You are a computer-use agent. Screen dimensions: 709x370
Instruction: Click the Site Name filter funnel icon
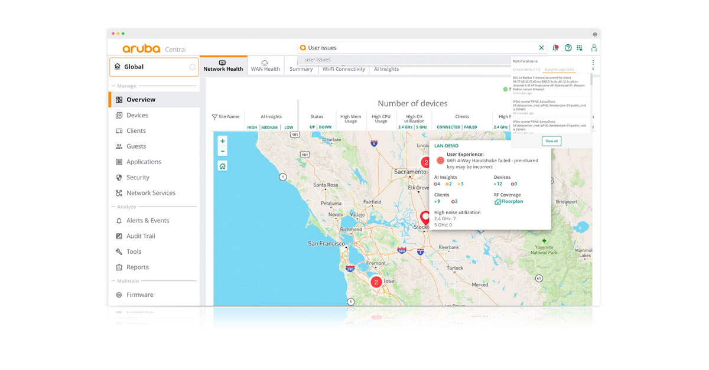(x=214, y=117)
